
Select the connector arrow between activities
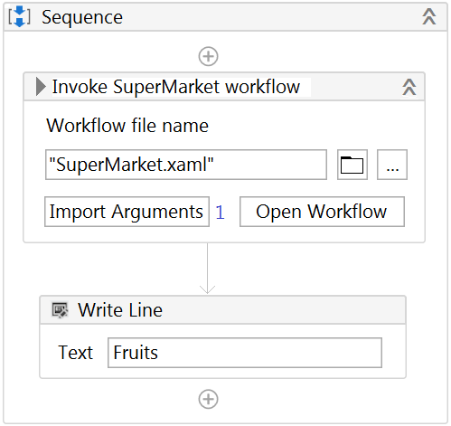coord(207,269)
